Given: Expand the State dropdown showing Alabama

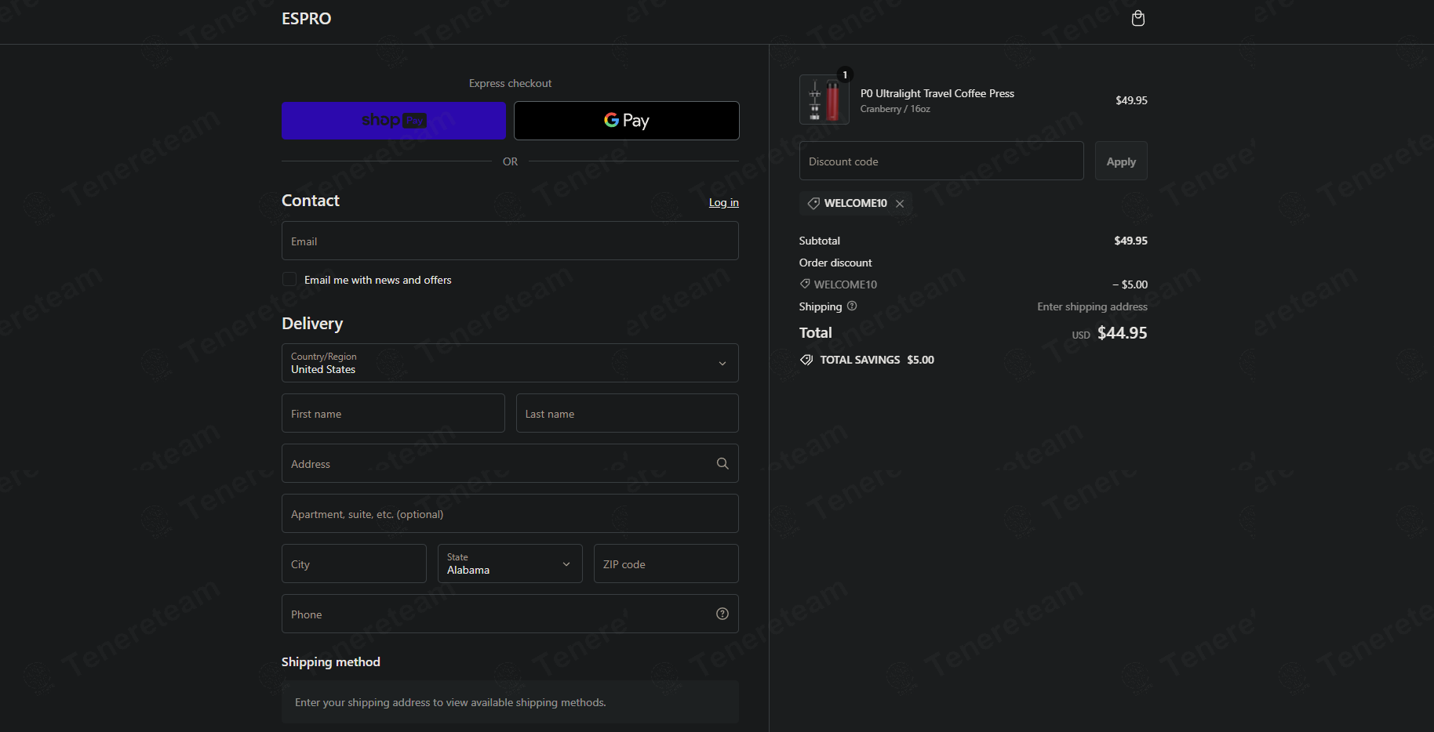Looking at the screenshot, I should point(510,563).
